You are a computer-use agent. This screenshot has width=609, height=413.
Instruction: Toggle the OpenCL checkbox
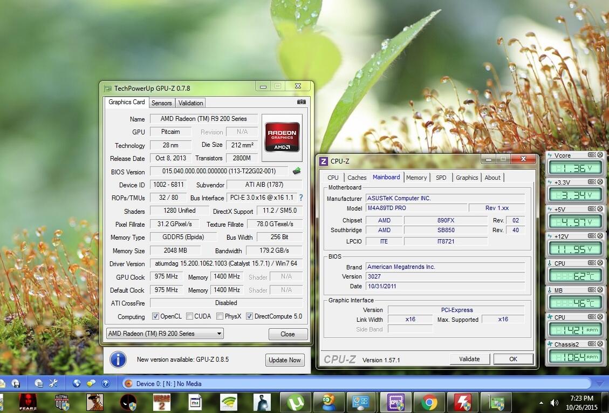pos(155,316)
